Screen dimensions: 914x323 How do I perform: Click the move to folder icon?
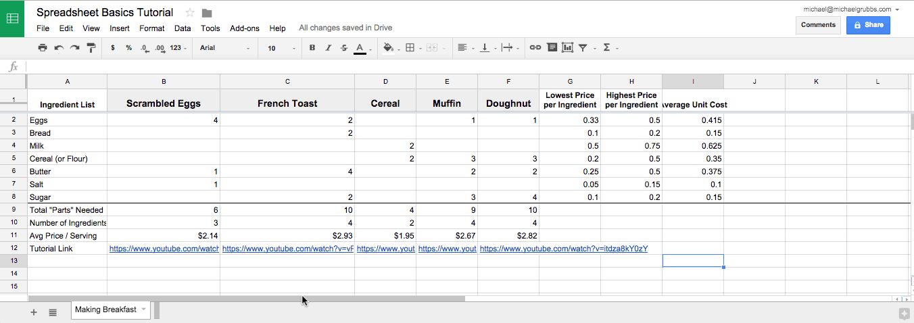[207, 13]
